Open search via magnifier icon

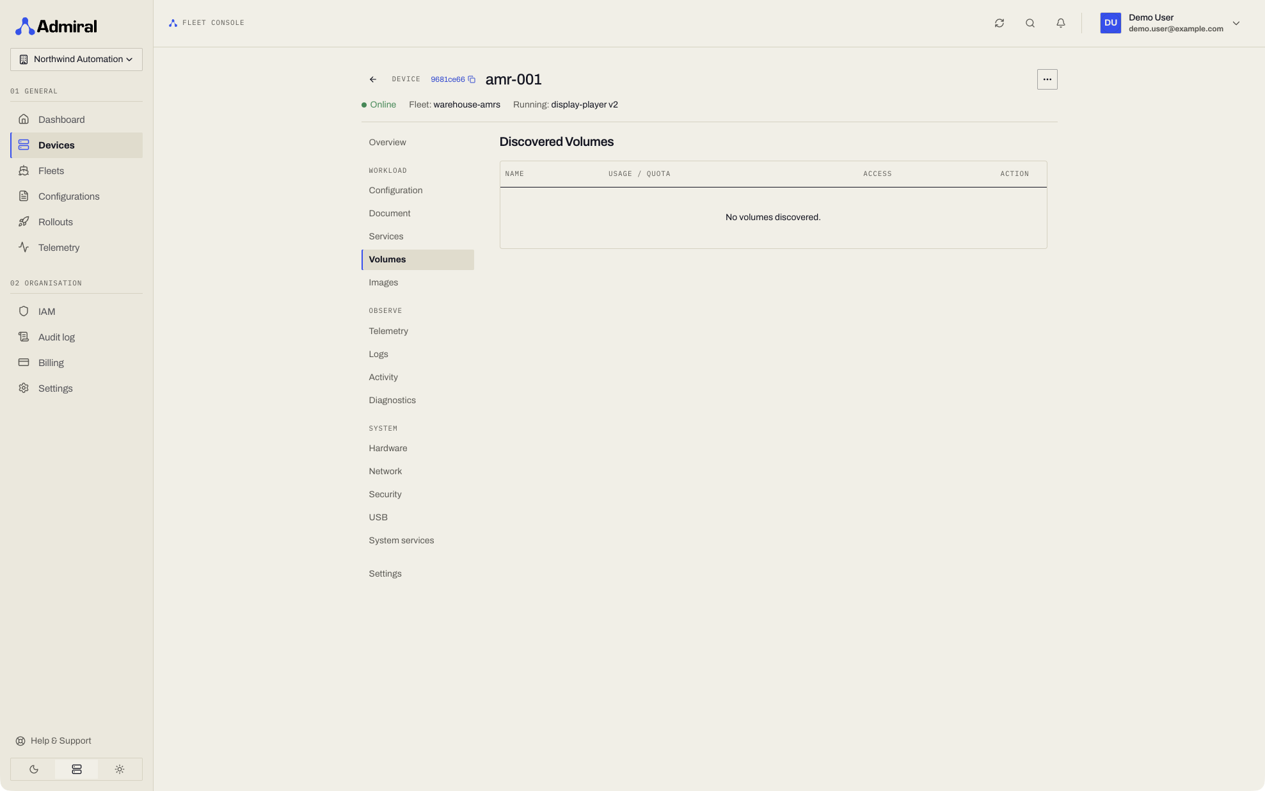click(x=1030, y=23)
